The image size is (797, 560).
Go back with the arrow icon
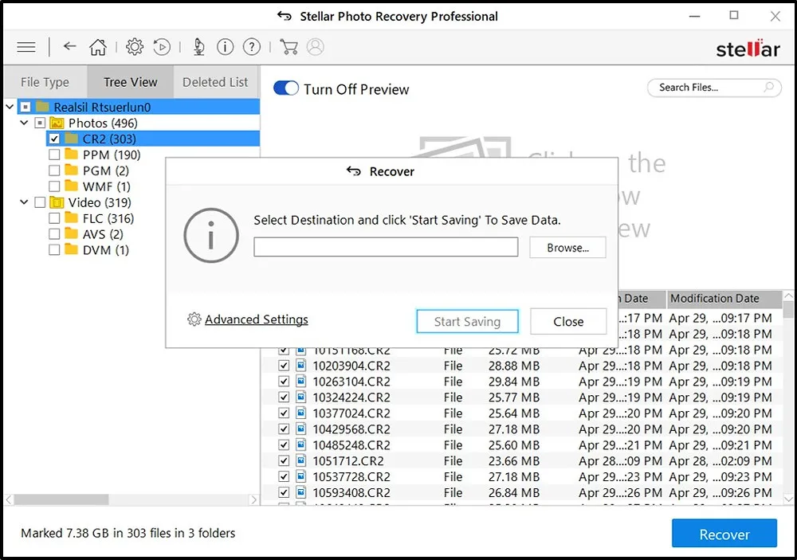point(69,46)
